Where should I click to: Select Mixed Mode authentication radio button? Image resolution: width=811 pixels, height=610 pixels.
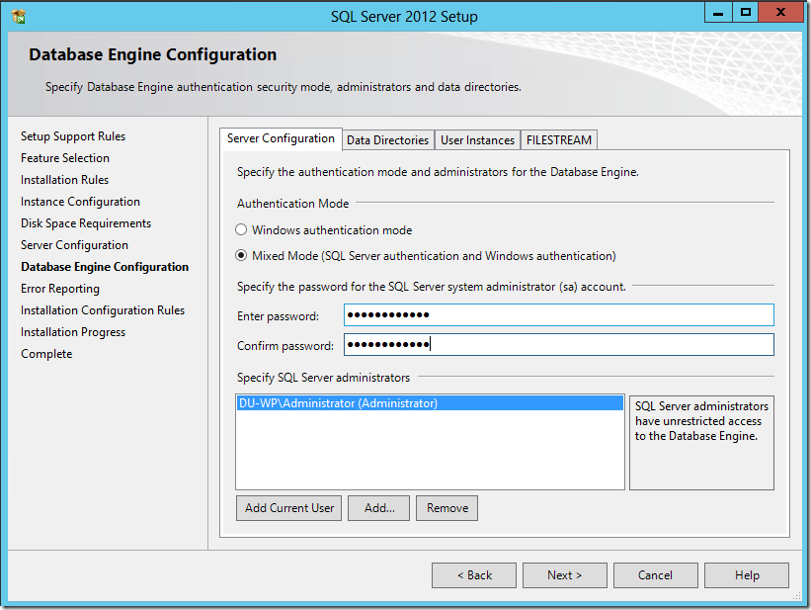(241, 255)
